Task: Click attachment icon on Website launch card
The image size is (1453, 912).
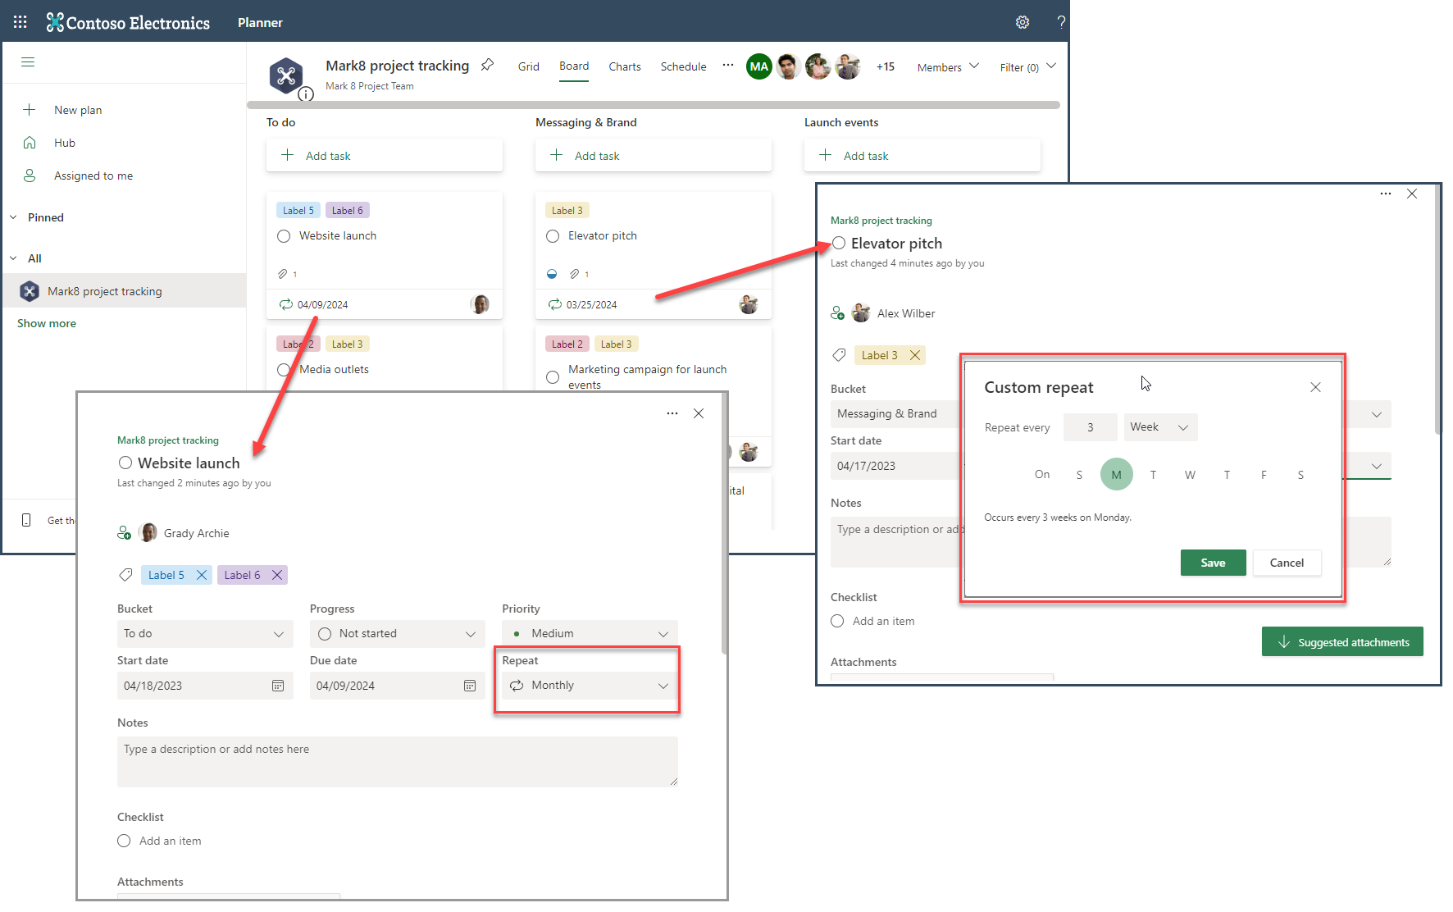Action: (283, 274)
